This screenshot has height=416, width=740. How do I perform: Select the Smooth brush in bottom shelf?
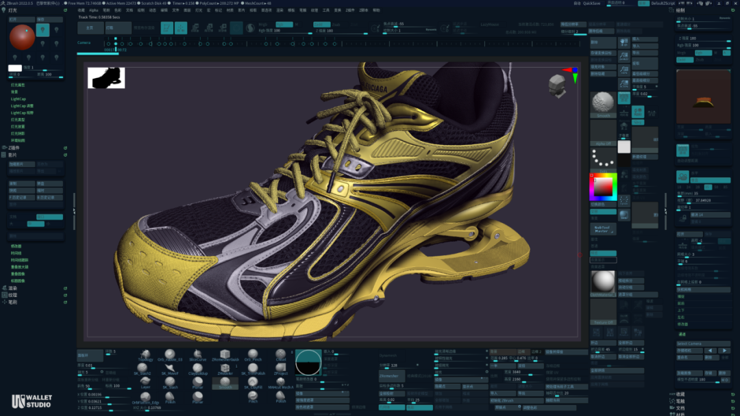[x=225, y=382]
